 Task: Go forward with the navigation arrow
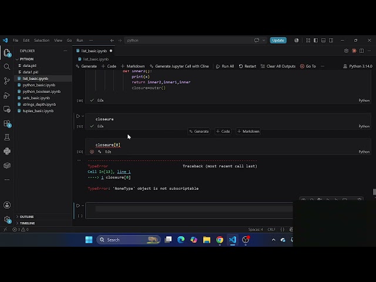pyautogui.click(x=120, y=41)
